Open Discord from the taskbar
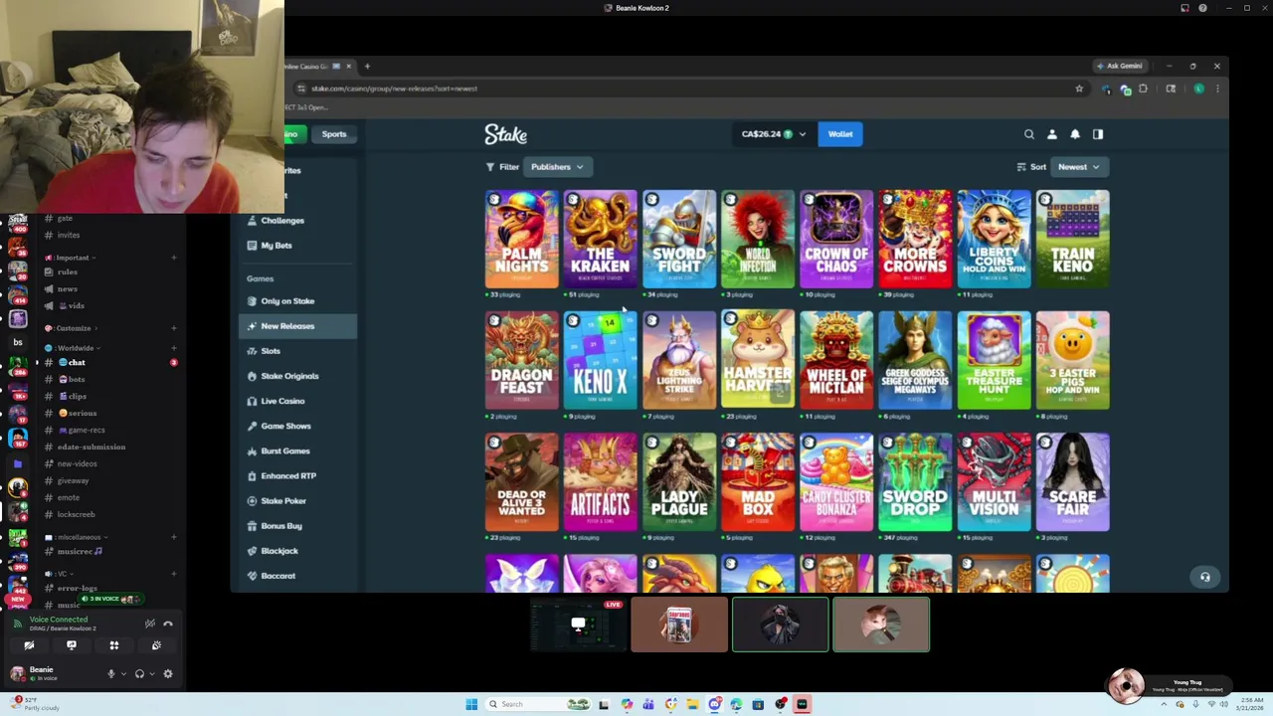 (714, 704)
